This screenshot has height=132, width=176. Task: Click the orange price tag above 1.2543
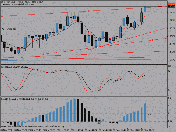point(172,4)
